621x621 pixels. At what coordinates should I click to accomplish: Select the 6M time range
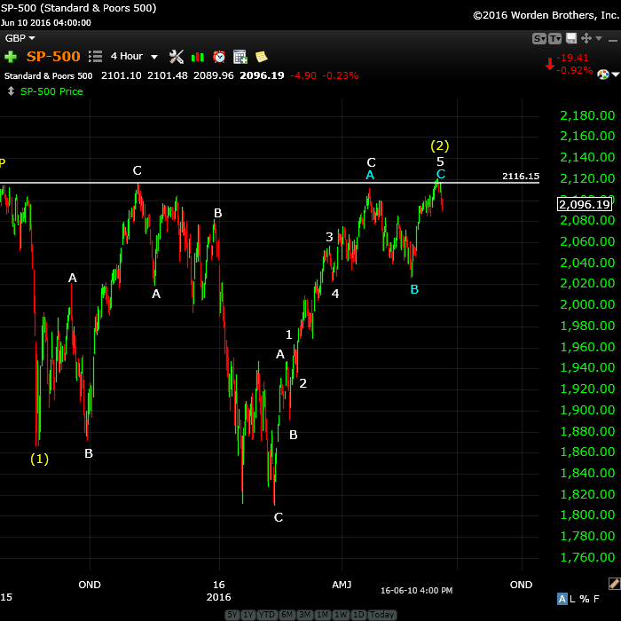point(287,615)
